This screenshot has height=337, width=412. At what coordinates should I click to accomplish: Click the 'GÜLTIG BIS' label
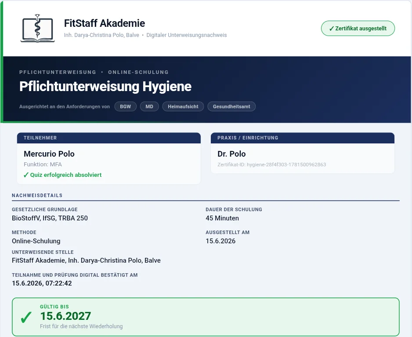[54, 307]
